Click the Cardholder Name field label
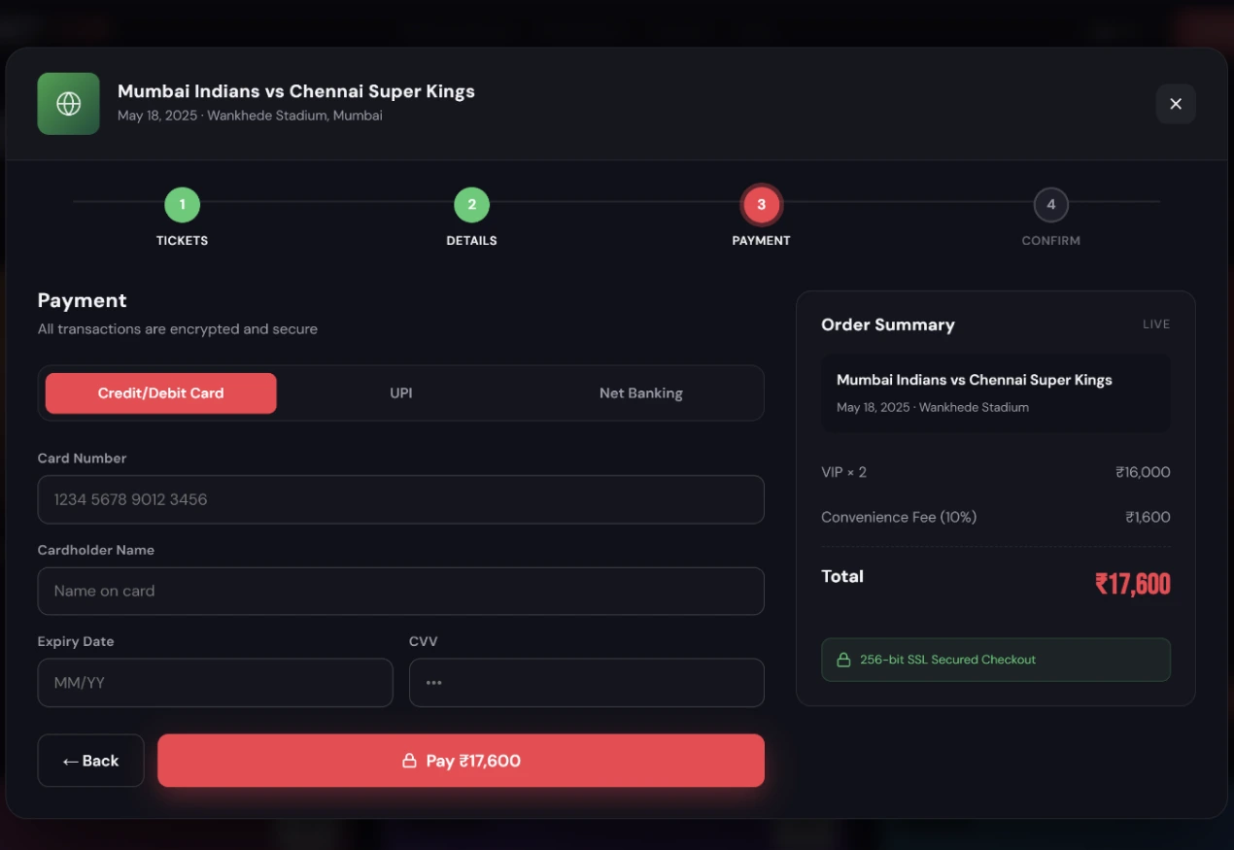The width and height of the screenshot is (1234, 850). pos(96,550)
